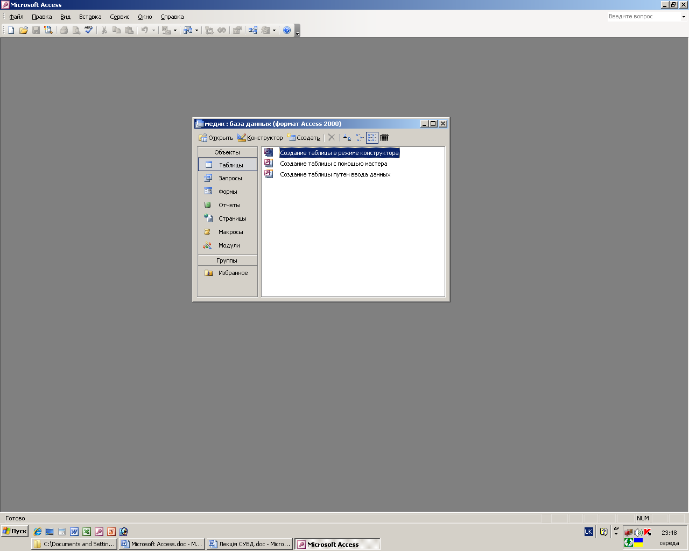Click the Конструктор button
The image size is (689, 551).
(x=260, y=138)
